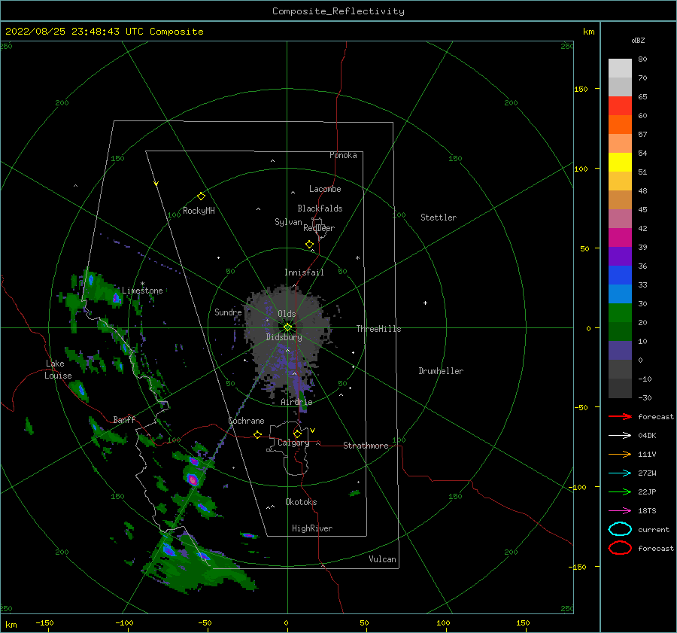Select the light gray 70-80 dBZ swatch
Screen dimensions: 677x633
coord(620,68)
